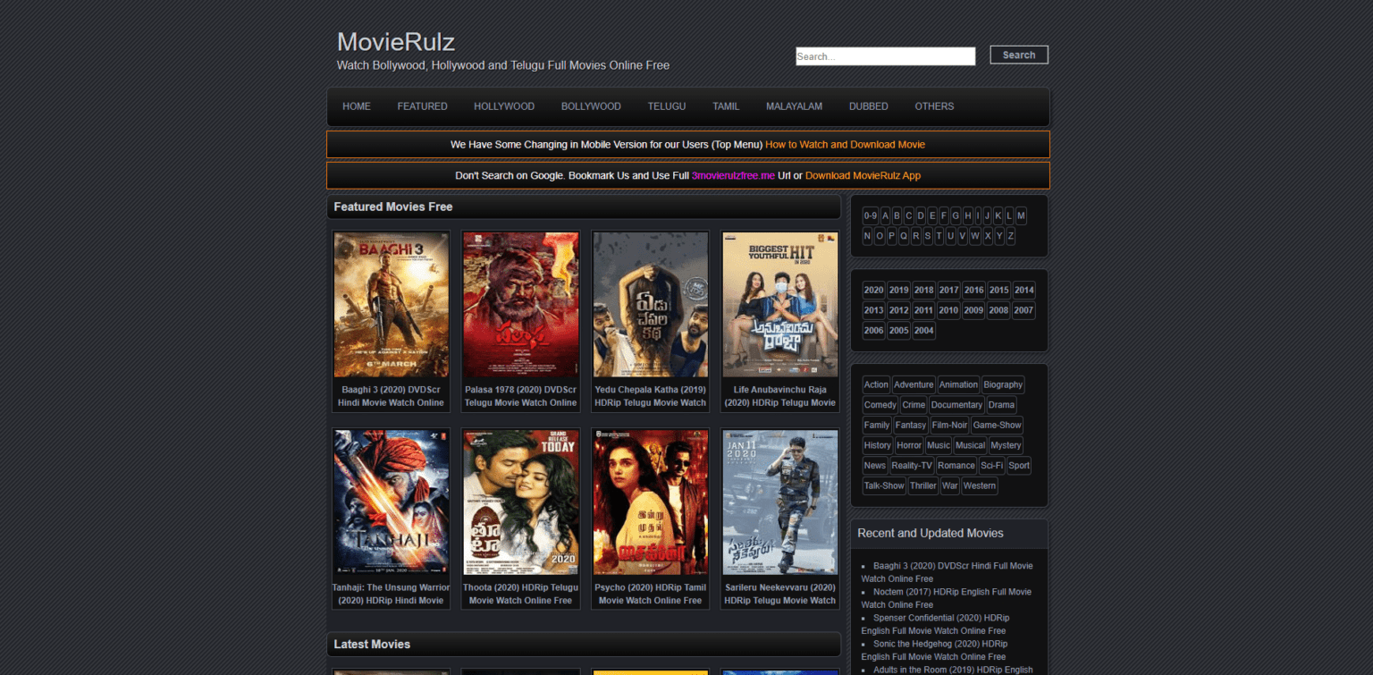The width and height of the screenshot is (1373, 675).
Task: Filter movies by 0-9 index button
Action: click(871, 215)
